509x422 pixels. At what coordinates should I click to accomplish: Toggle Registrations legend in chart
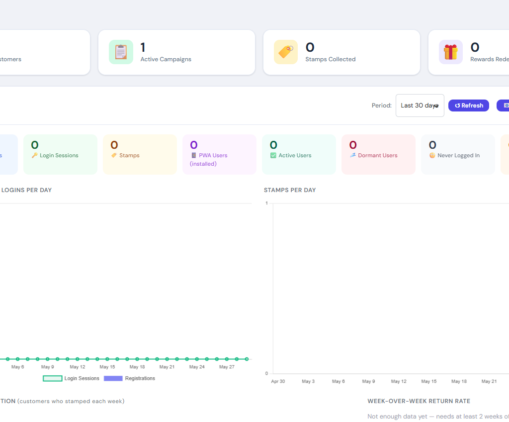tap(130, 378)
